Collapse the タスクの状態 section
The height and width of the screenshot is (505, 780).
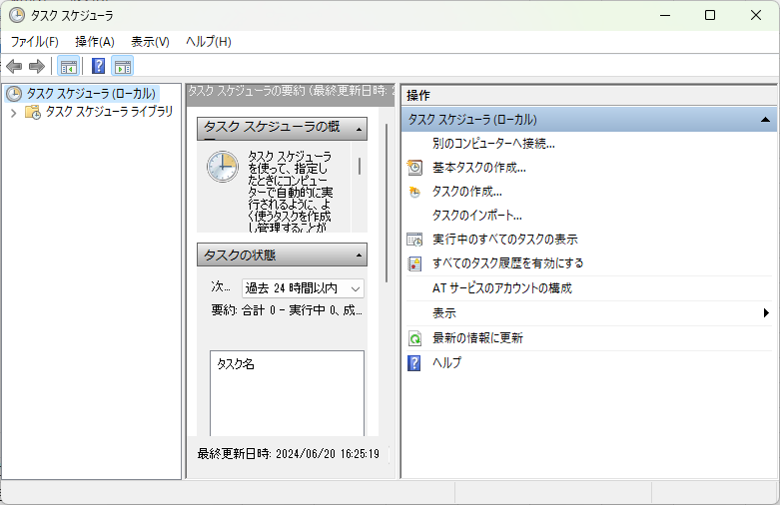(x=358, y=255)
